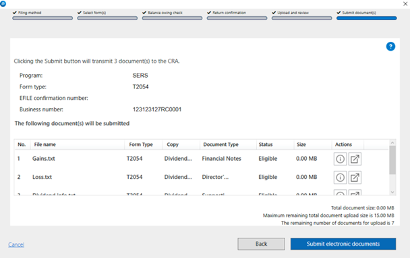Click the Actions column header
This screenshot has height=258, width=410.
click(348, 145)
